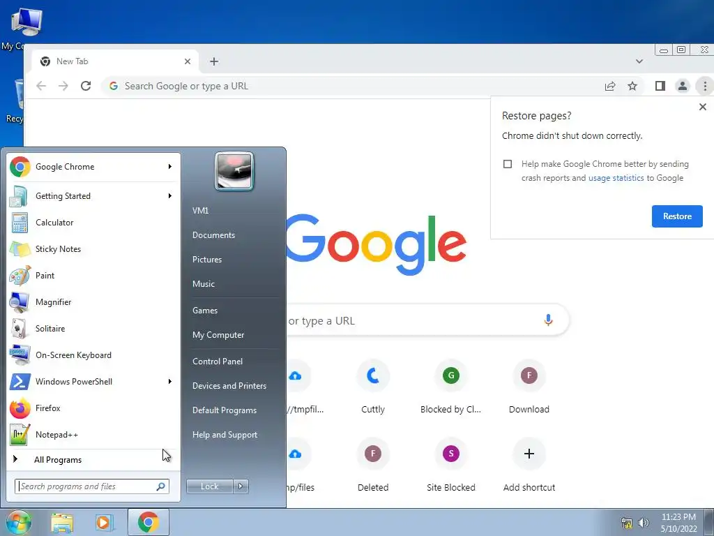Add a new Chrome tab
This screenshot has width=714, height=536.
pos(214,61)
